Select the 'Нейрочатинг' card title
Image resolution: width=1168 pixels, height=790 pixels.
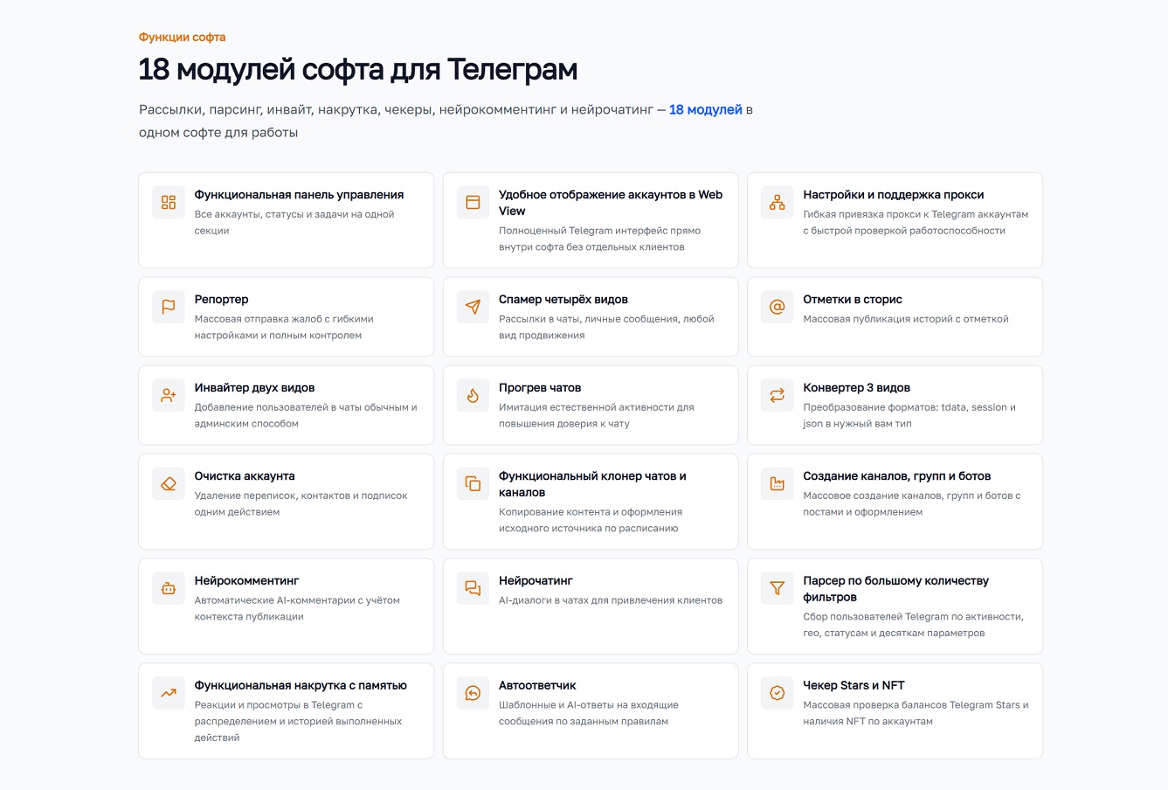click(536, 581)
